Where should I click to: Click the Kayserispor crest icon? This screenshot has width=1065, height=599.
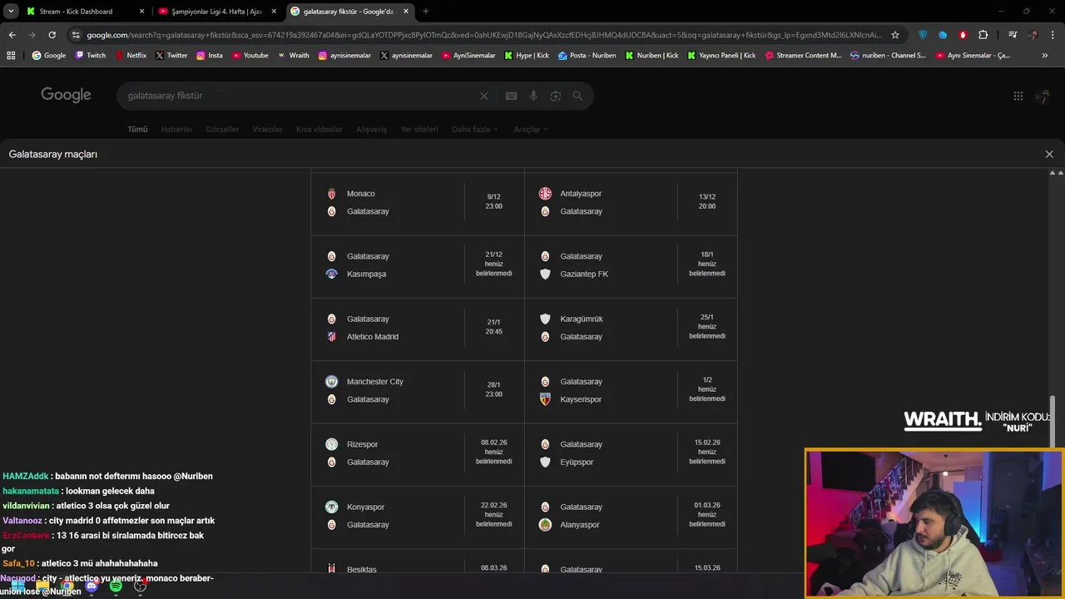545,399
